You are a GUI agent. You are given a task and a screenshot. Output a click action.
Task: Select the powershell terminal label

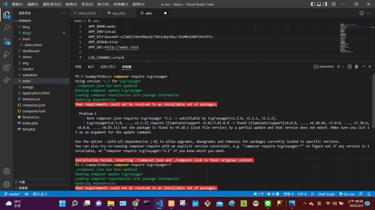point(324,67)
